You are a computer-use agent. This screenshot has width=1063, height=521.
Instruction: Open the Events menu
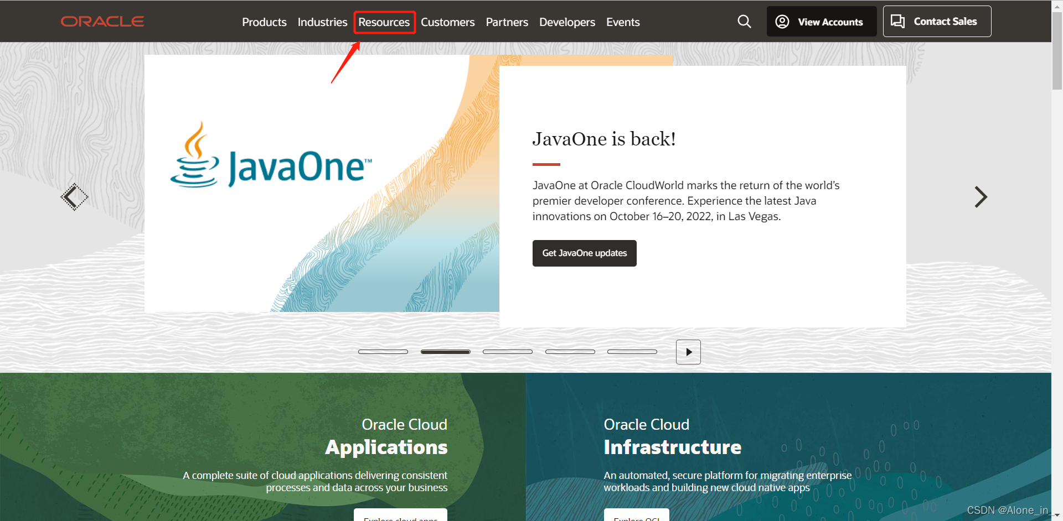[x=623, y=22]
